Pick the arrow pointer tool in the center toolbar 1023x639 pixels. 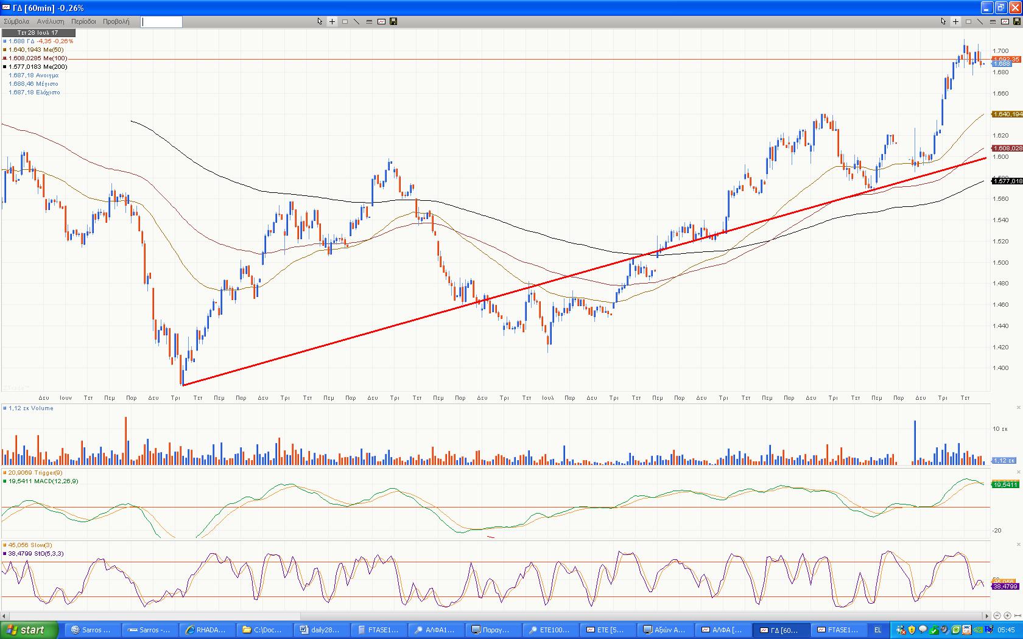(320, 21)
